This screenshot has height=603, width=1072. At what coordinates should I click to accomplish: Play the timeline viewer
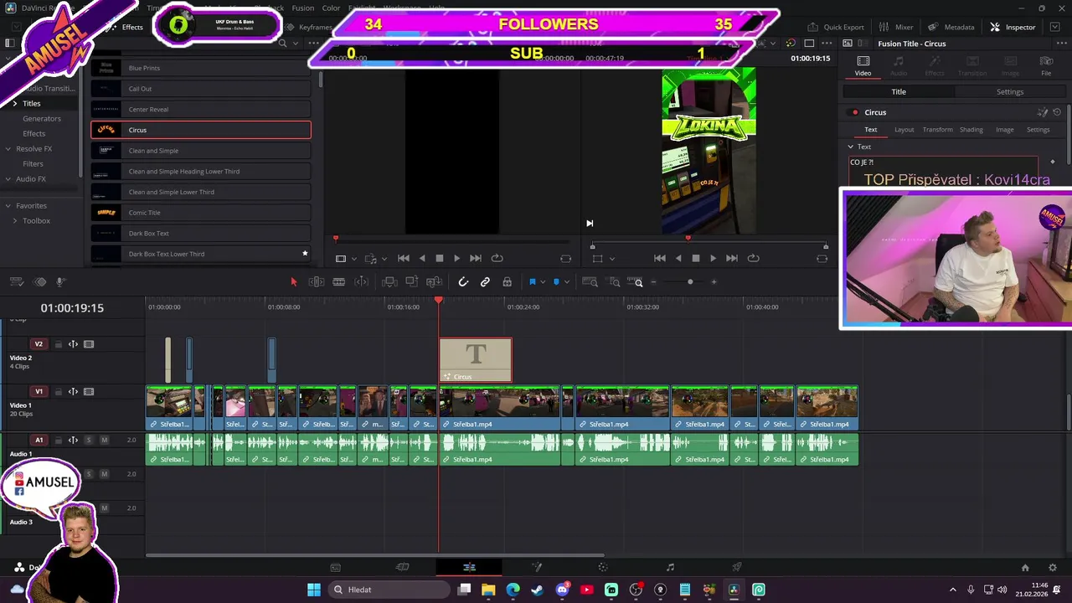[713, 259]
